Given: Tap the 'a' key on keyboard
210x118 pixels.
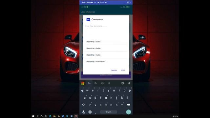Looking at the screenshot, I should pyautogui.click(x=85, y=98).
